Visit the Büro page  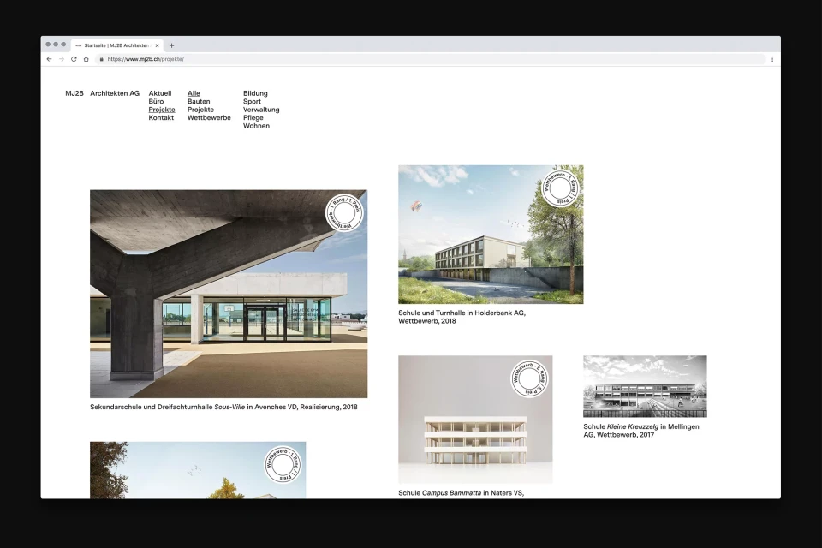coord(156,102)
